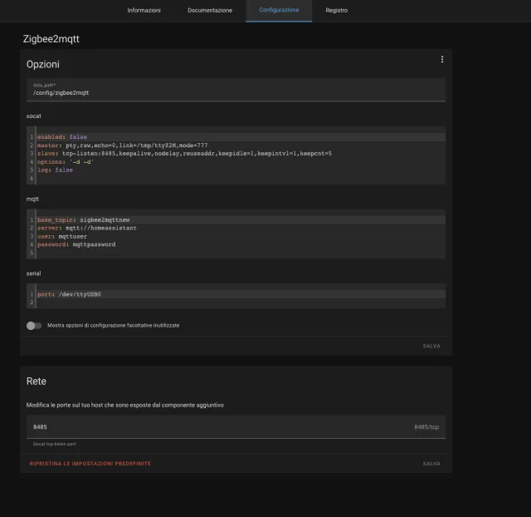Screen dimensions: 531x517
Task: Click Ripristina le impostazioni predefinite
Action: click(x=90, y=463)
